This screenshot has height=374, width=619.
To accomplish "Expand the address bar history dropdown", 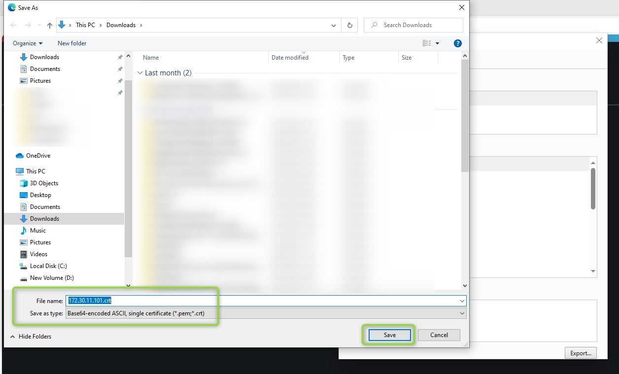I will [334, 25].
